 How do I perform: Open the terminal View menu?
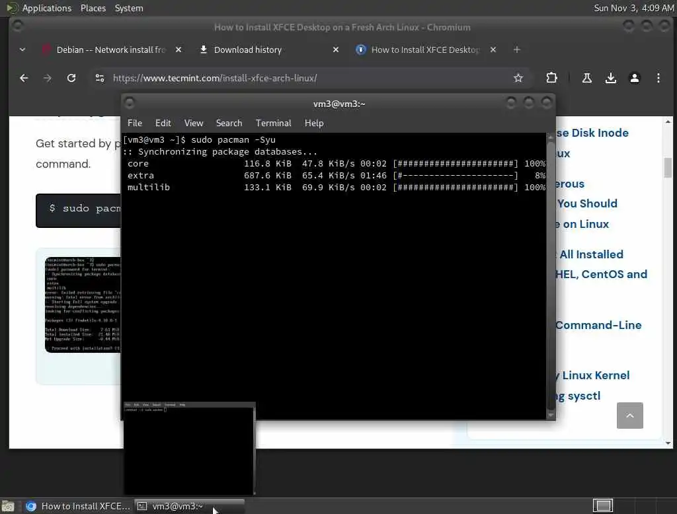click(194, 123)
